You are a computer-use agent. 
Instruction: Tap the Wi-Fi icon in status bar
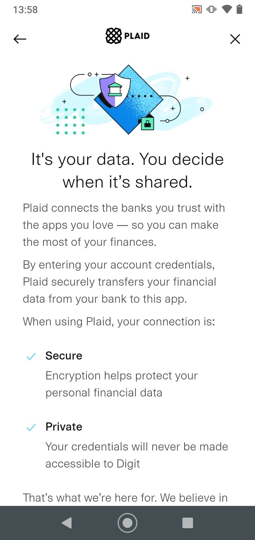(x=226, y=10)
